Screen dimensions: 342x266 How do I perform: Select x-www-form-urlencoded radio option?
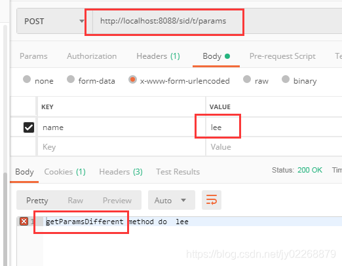coord(132,79)
